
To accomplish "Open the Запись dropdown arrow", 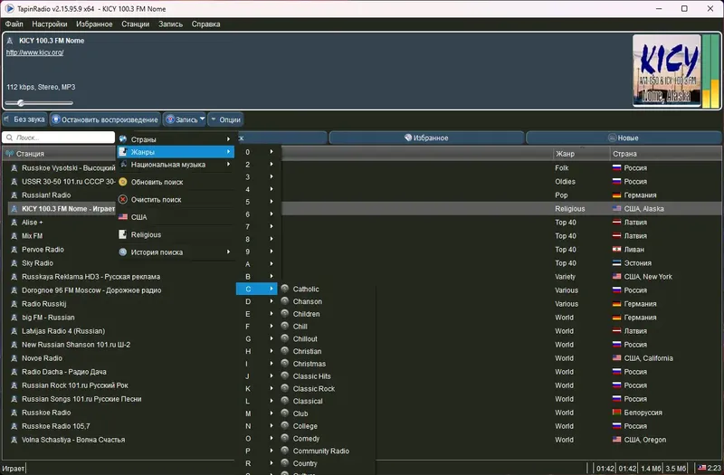I will coord(202,119).
